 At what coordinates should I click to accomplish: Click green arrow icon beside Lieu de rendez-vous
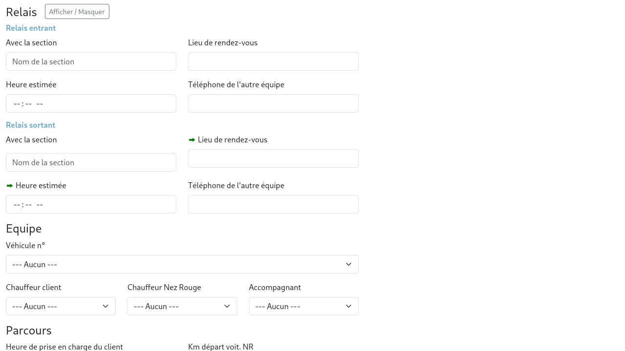[192, 140]
